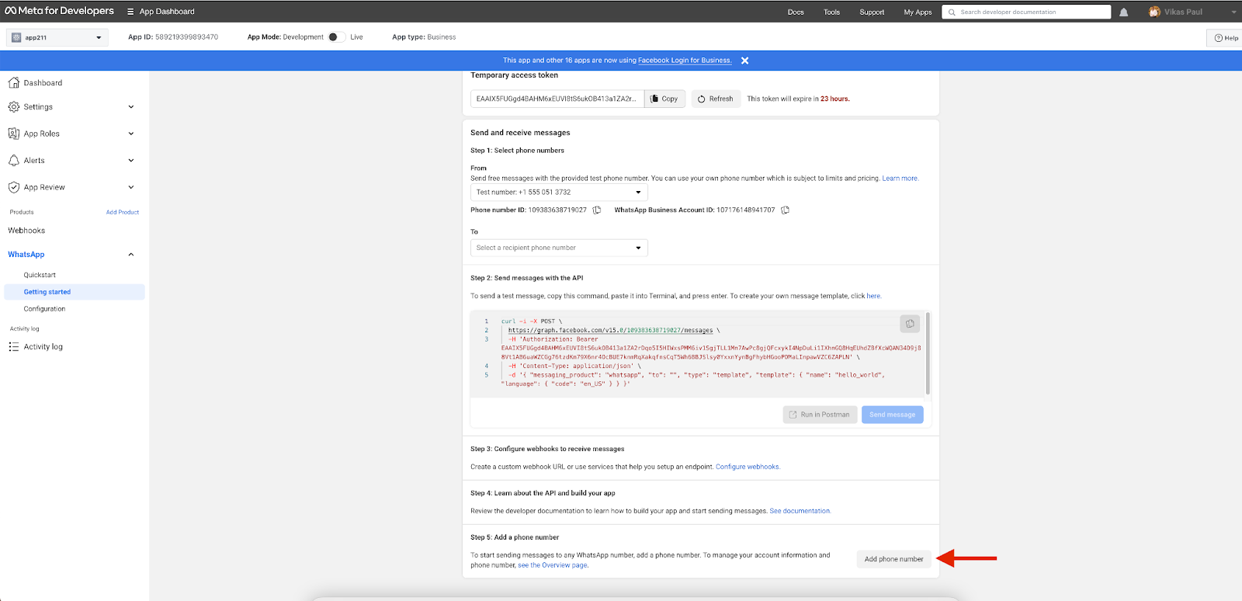
Task: Select the Getting started sidebar item
Action: pyautogui.click(x=75, y=292)
